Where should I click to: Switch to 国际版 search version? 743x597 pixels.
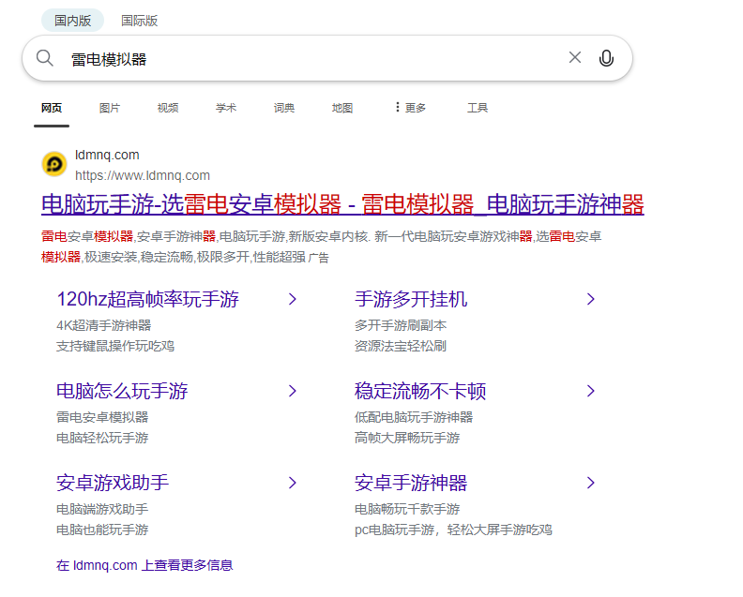tap(139, 20)
